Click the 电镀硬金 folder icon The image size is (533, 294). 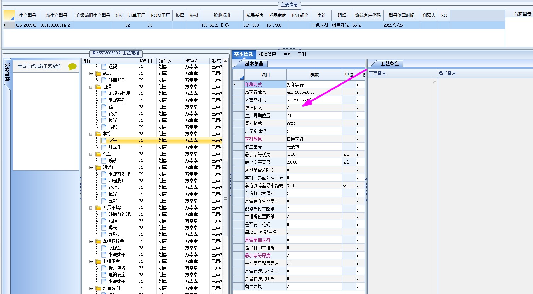[x=98, y=261]
